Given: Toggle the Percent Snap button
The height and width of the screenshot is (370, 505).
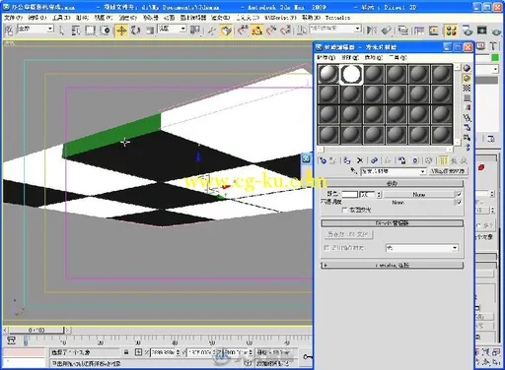Looking at the screenshot, I should (x=271, y=31).
